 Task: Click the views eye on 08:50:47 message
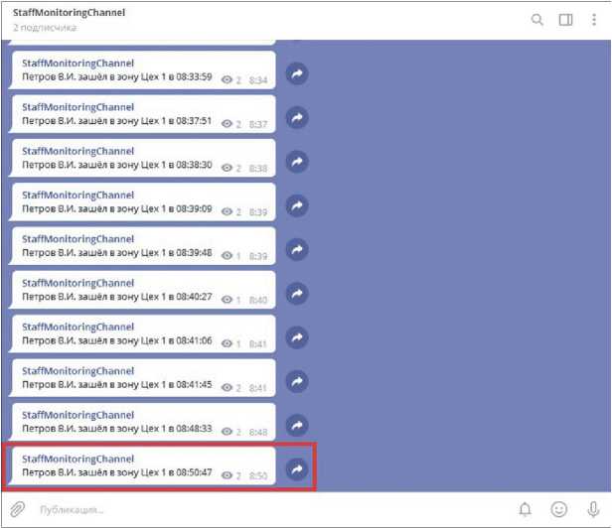227,475
